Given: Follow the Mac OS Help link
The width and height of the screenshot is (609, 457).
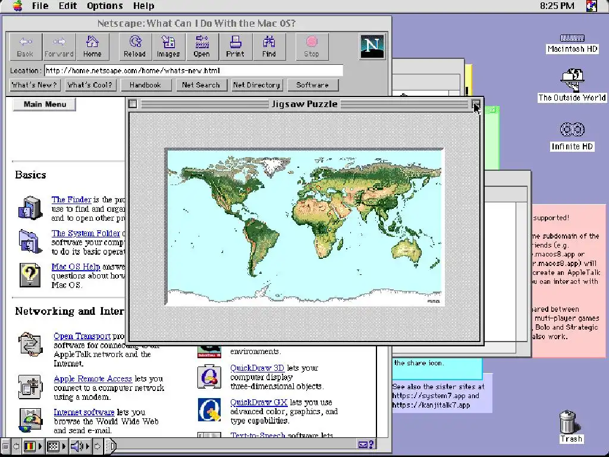Looking at the screenshot, I should (x=76, y=267).
